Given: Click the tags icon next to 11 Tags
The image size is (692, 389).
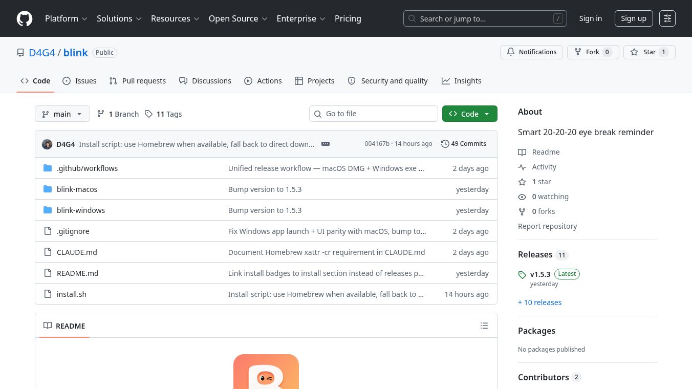Looking at the screenshot, I should 148,114.
